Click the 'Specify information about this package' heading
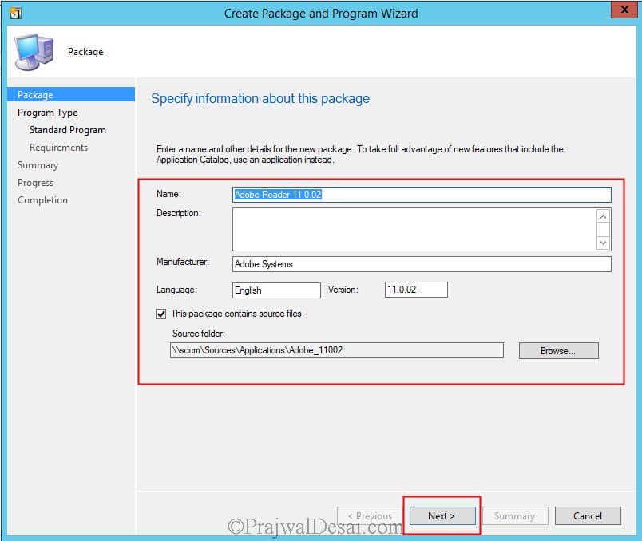The height and width of the screenshot is (541, 642). point(260,99)
